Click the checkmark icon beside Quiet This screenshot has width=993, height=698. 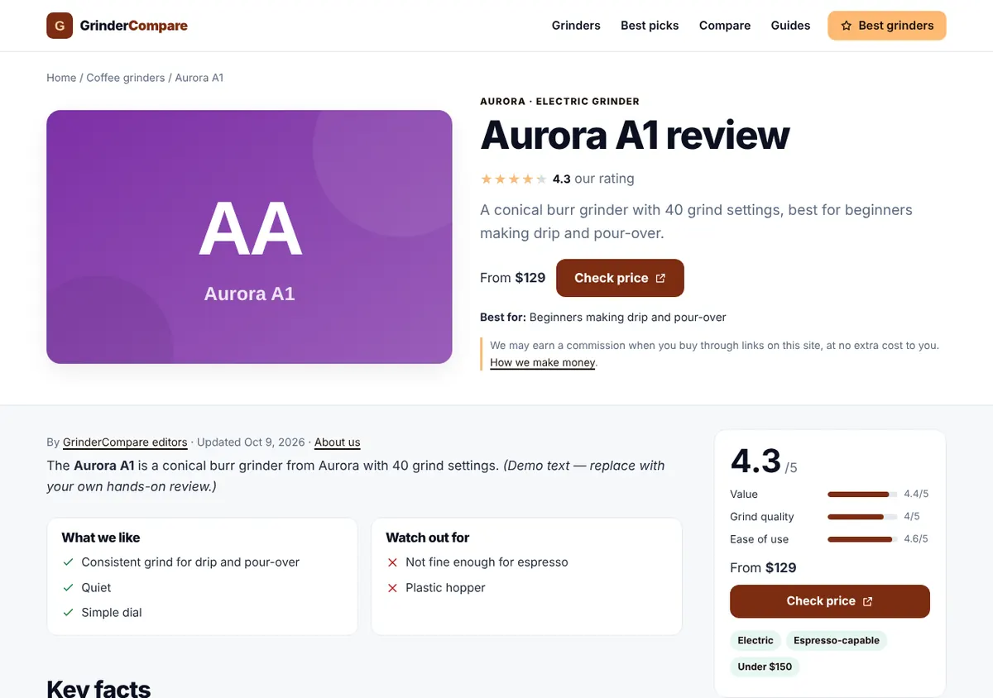click(x=69, y=588)
